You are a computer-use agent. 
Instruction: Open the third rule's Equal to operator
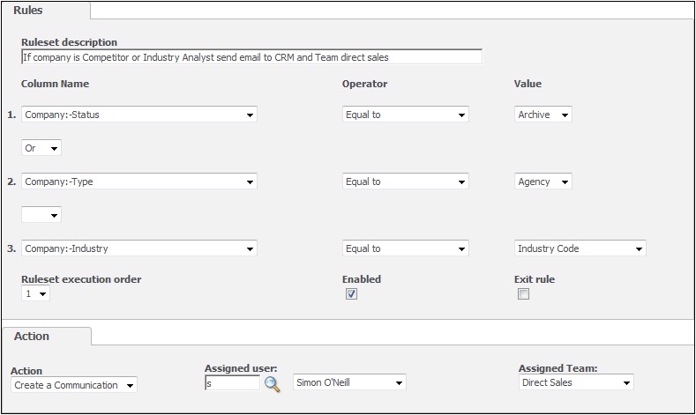405,248
